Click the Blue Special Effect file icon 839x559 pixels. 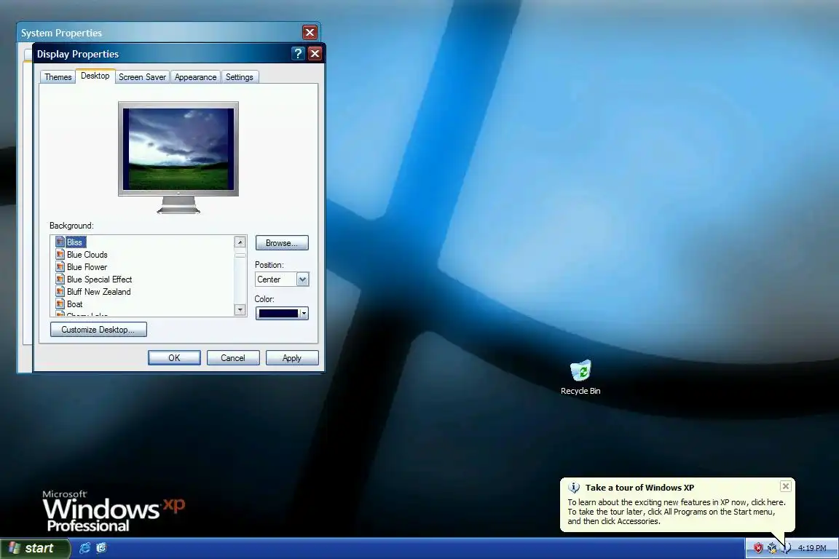click(x=60, y=279)
